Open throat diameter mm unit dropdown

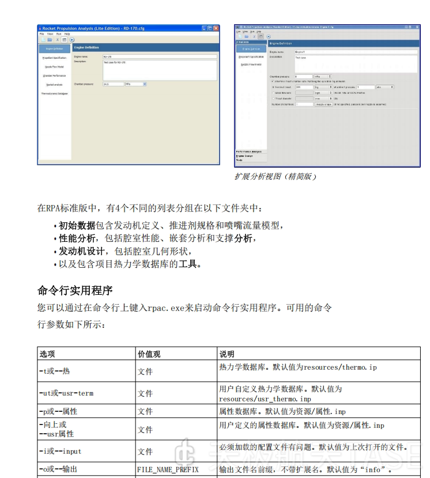tap(324, 98)
